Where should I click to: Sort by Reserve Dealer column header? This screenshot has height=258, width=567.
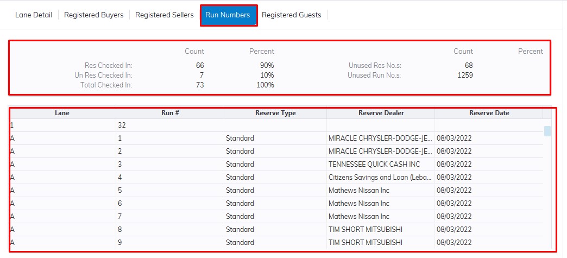(381, 113)
